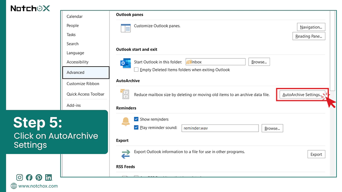Screen dimensions: 342x192
Task: Click the 'RSS Feeds' section heading
Action: 125,167
